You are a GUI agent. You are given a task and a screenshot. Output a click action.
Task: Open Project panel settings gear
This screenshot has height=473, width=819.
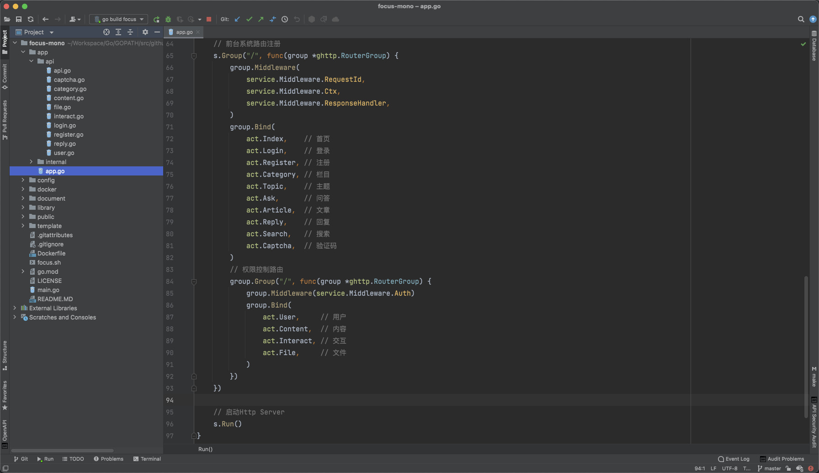point(145,32)
